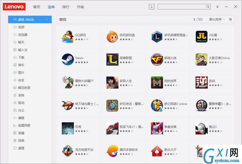Select the 饥荒 dark icon
Image resolution: width=242 pixels, height=164 pixels.
[68, 128]
